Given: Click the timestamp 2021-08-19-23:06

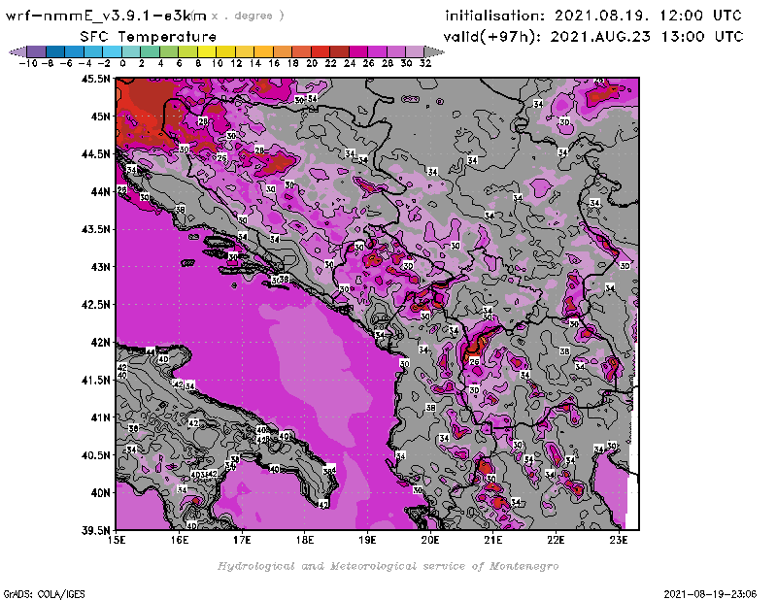Looking at the screenshot, I should (710, 594).
